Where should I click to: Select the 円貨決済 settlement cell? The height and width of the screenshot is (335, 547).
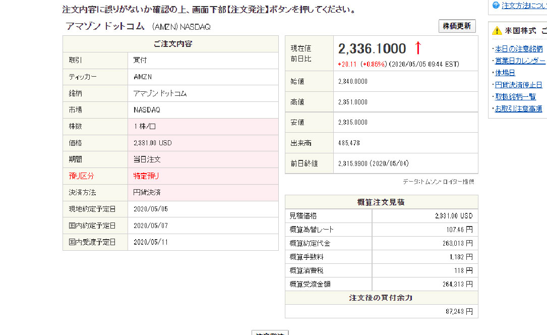[203, 192]
